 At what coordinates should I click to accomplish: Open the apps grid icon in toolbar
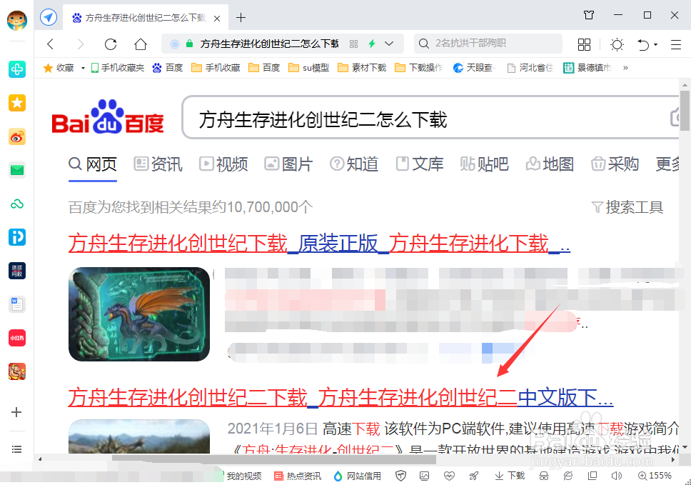point(584,44)
